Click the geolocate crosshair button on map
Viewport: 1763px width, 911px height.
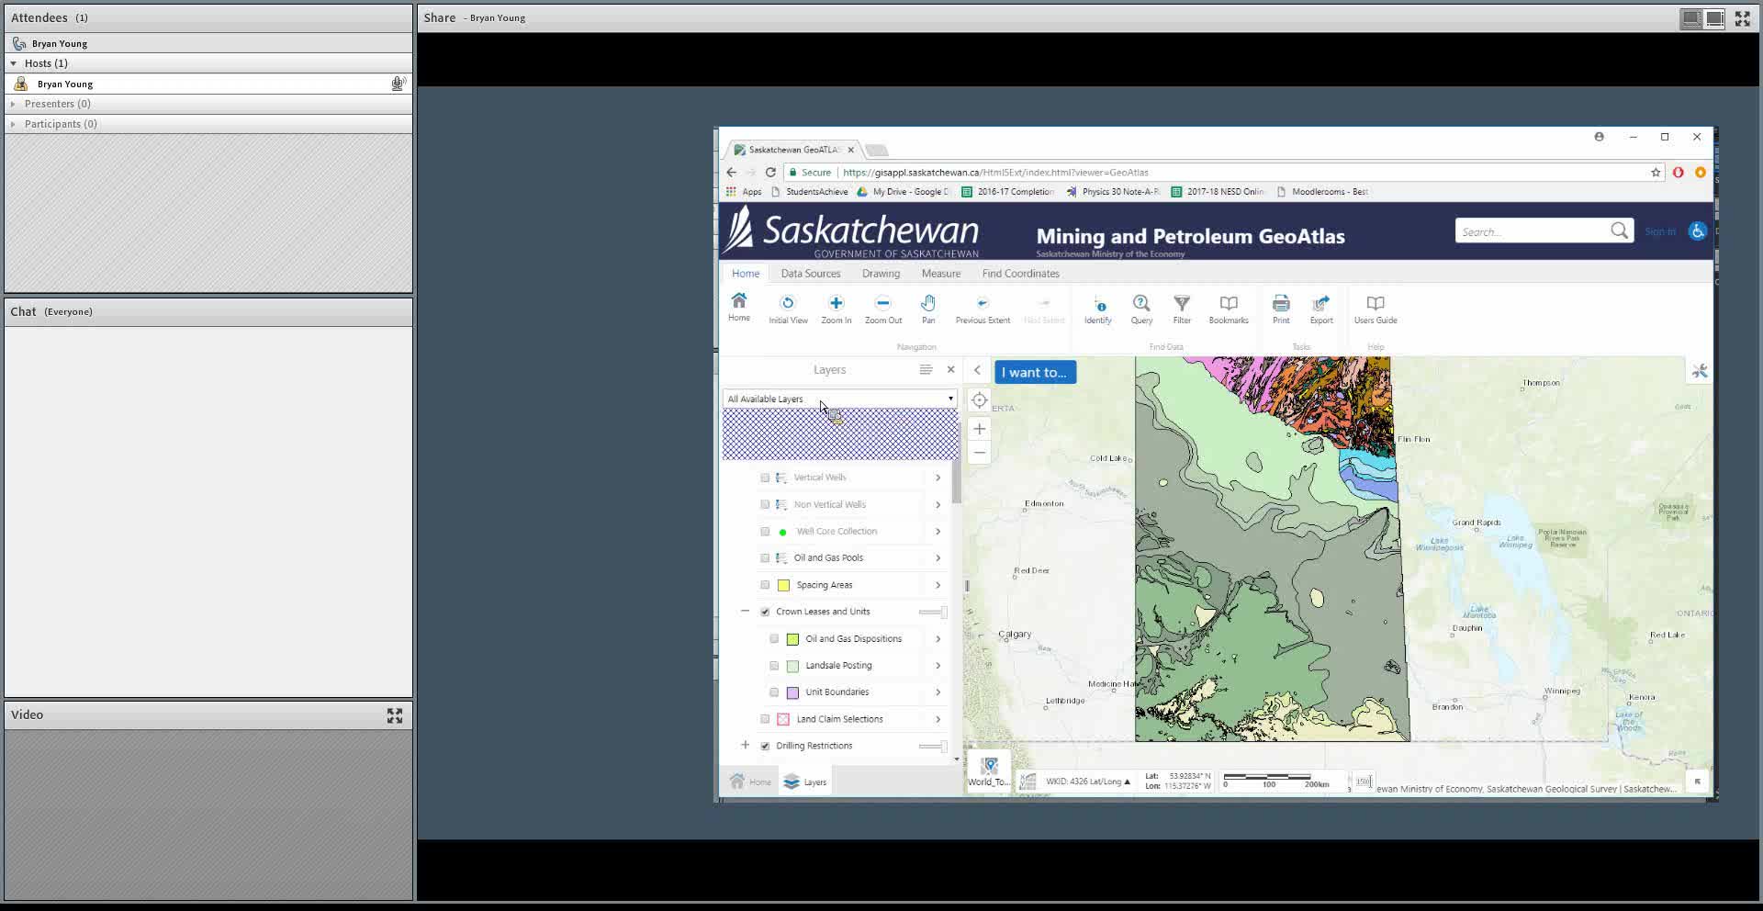click(980, 400)
